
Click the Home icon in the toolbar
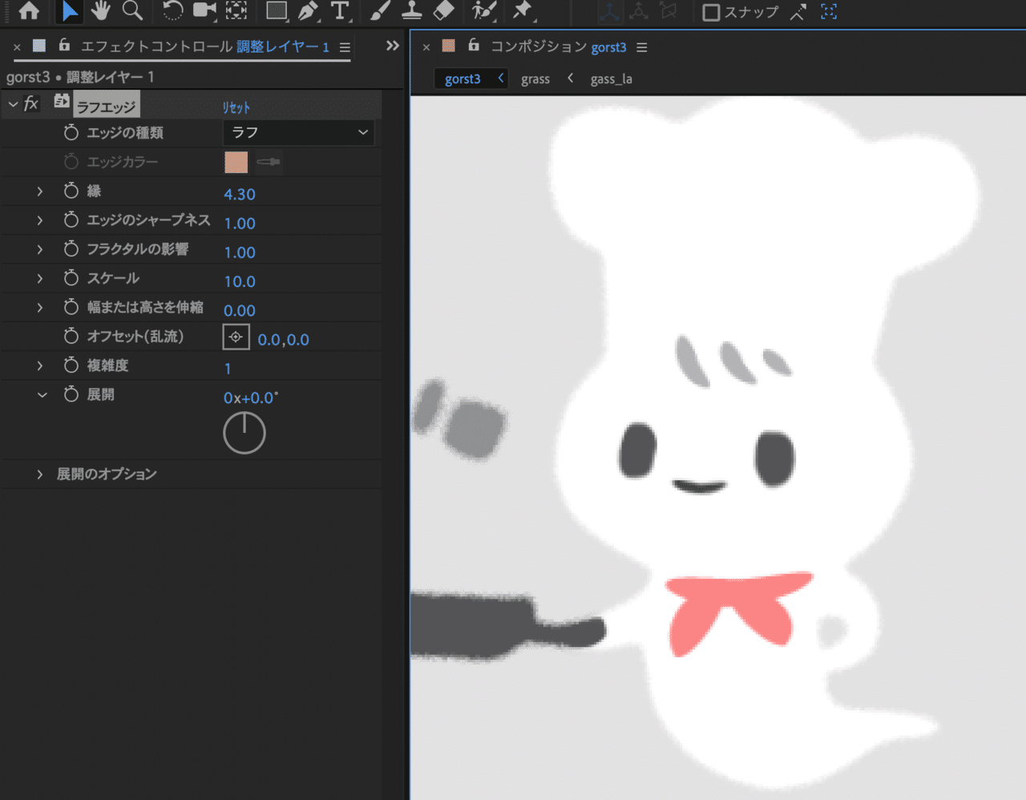click(x=29, y=10)
